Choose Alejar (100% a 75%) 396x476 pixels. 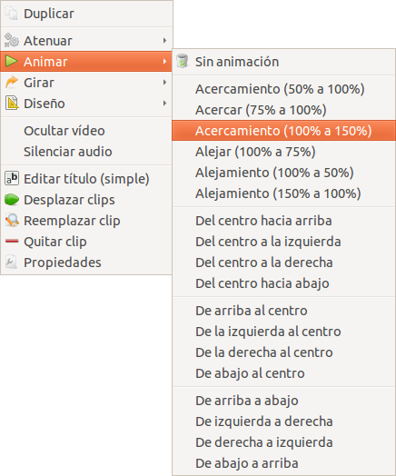(x=283, y=152)
